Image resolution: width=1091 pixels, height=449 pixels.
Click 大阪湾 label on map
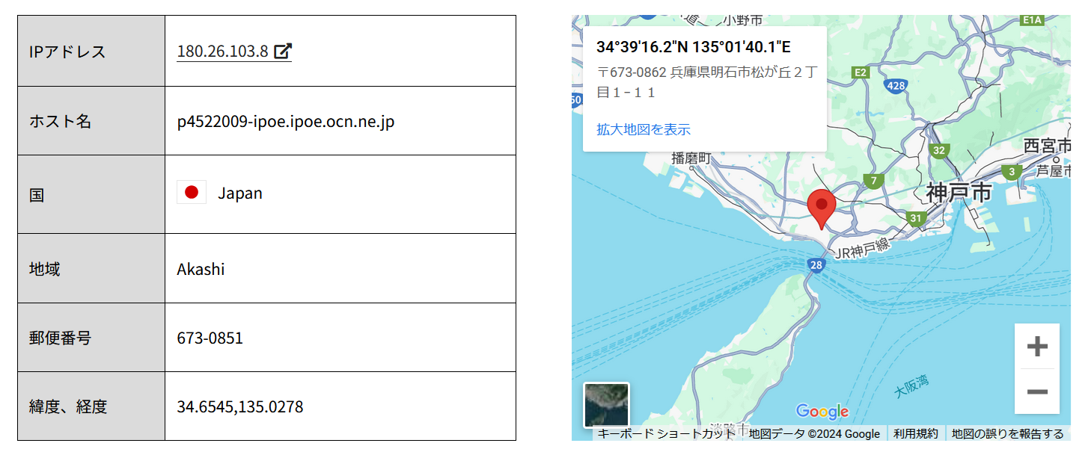click(912, 385)
